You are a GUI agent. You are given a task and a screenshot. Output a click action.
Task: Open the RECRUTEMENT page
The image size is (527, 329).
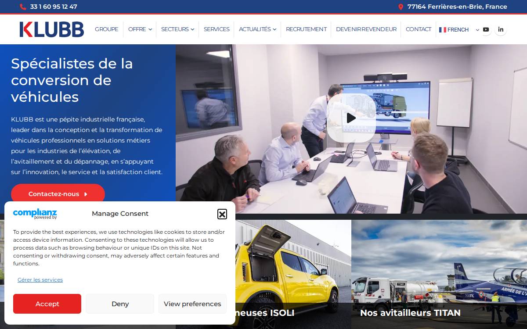(306, 29)
